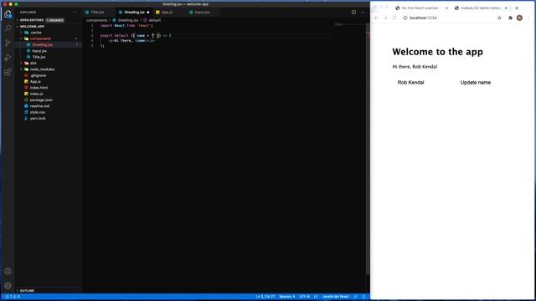Open the Source Control view
The width and height of the screenshot is (536, 301).
pos(8,43)
